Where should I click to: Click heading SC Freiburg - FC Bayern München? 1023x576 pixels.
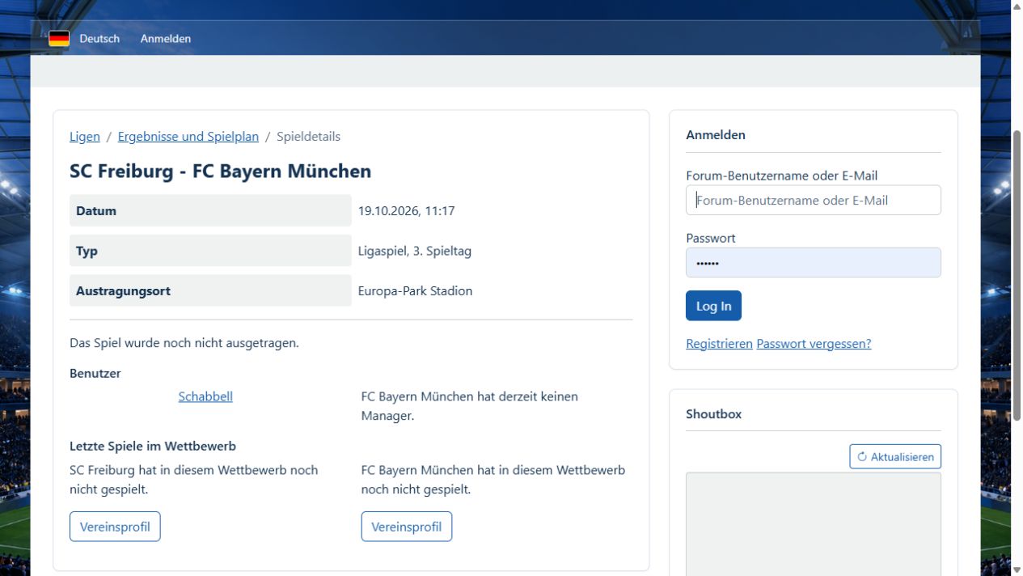click(x=221, y=172)
